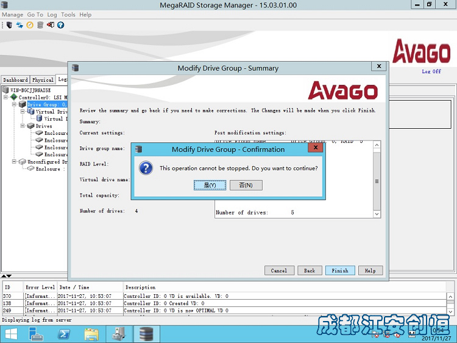Decline with the 否(N) No button

point(246,185)
